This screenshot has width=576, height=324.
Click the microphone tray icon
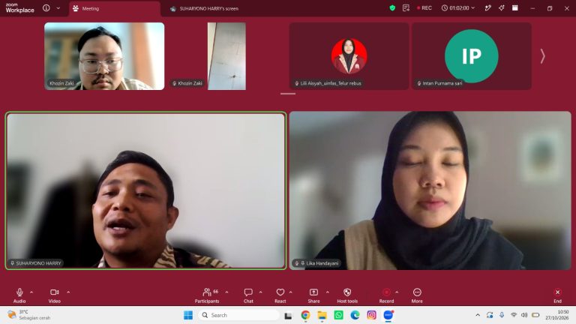[x=502, y=315]
